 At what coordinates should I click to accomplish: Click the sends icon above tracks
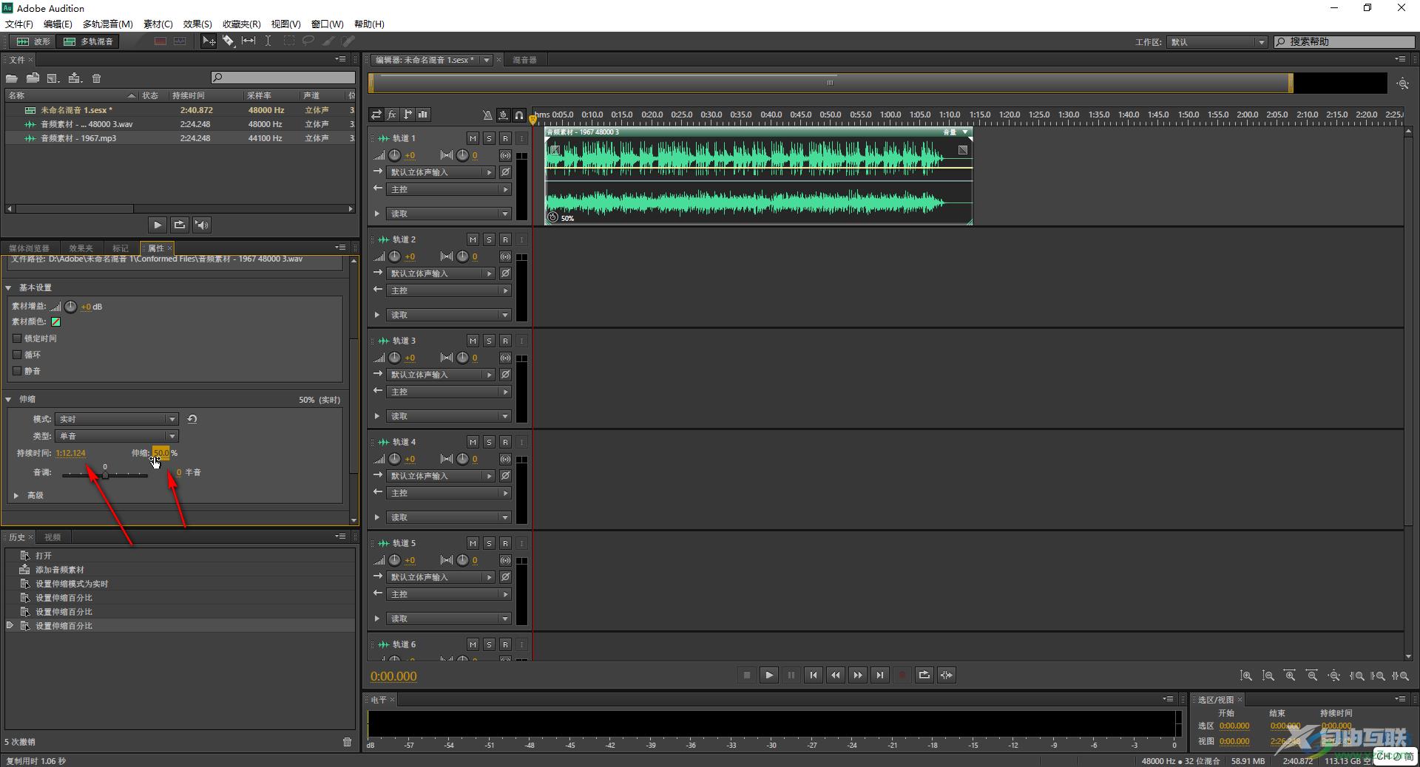(408, 115)
